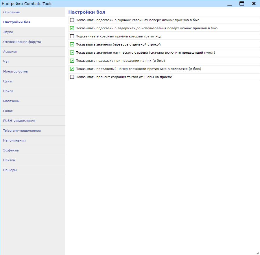This screenshot has width=260, height=255.
Task: Click label подсказку при наведении на ник
Action: pyautogui.click(x=120, y=61)
